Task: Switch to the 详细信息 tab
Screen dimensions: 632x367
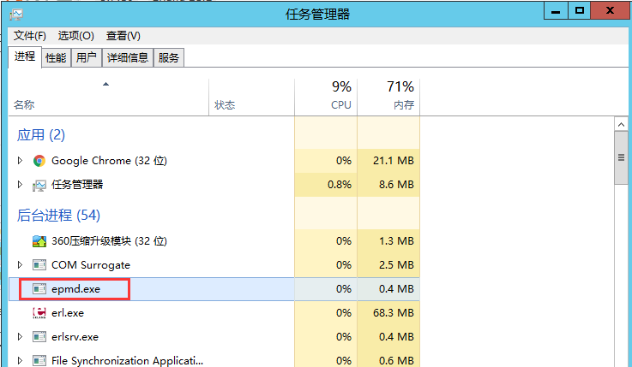Action: [x=127, y=58]
